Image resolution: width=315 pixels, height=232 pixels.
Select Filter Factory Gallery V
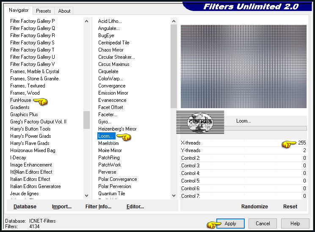pyautogui.click(x=32, y=64)
